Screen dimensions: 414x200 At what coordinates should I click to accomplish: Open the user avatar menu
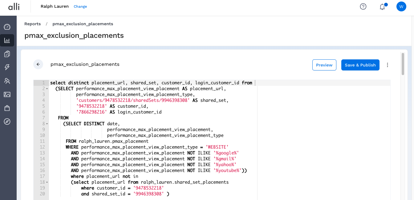401,6
